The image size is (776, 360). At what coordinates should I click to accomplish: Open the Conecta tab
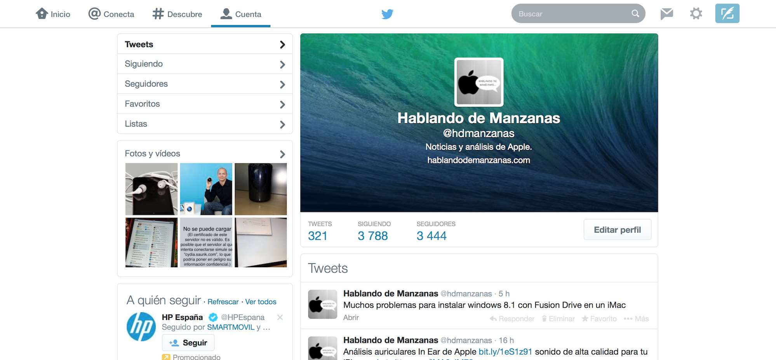[111, 14]
